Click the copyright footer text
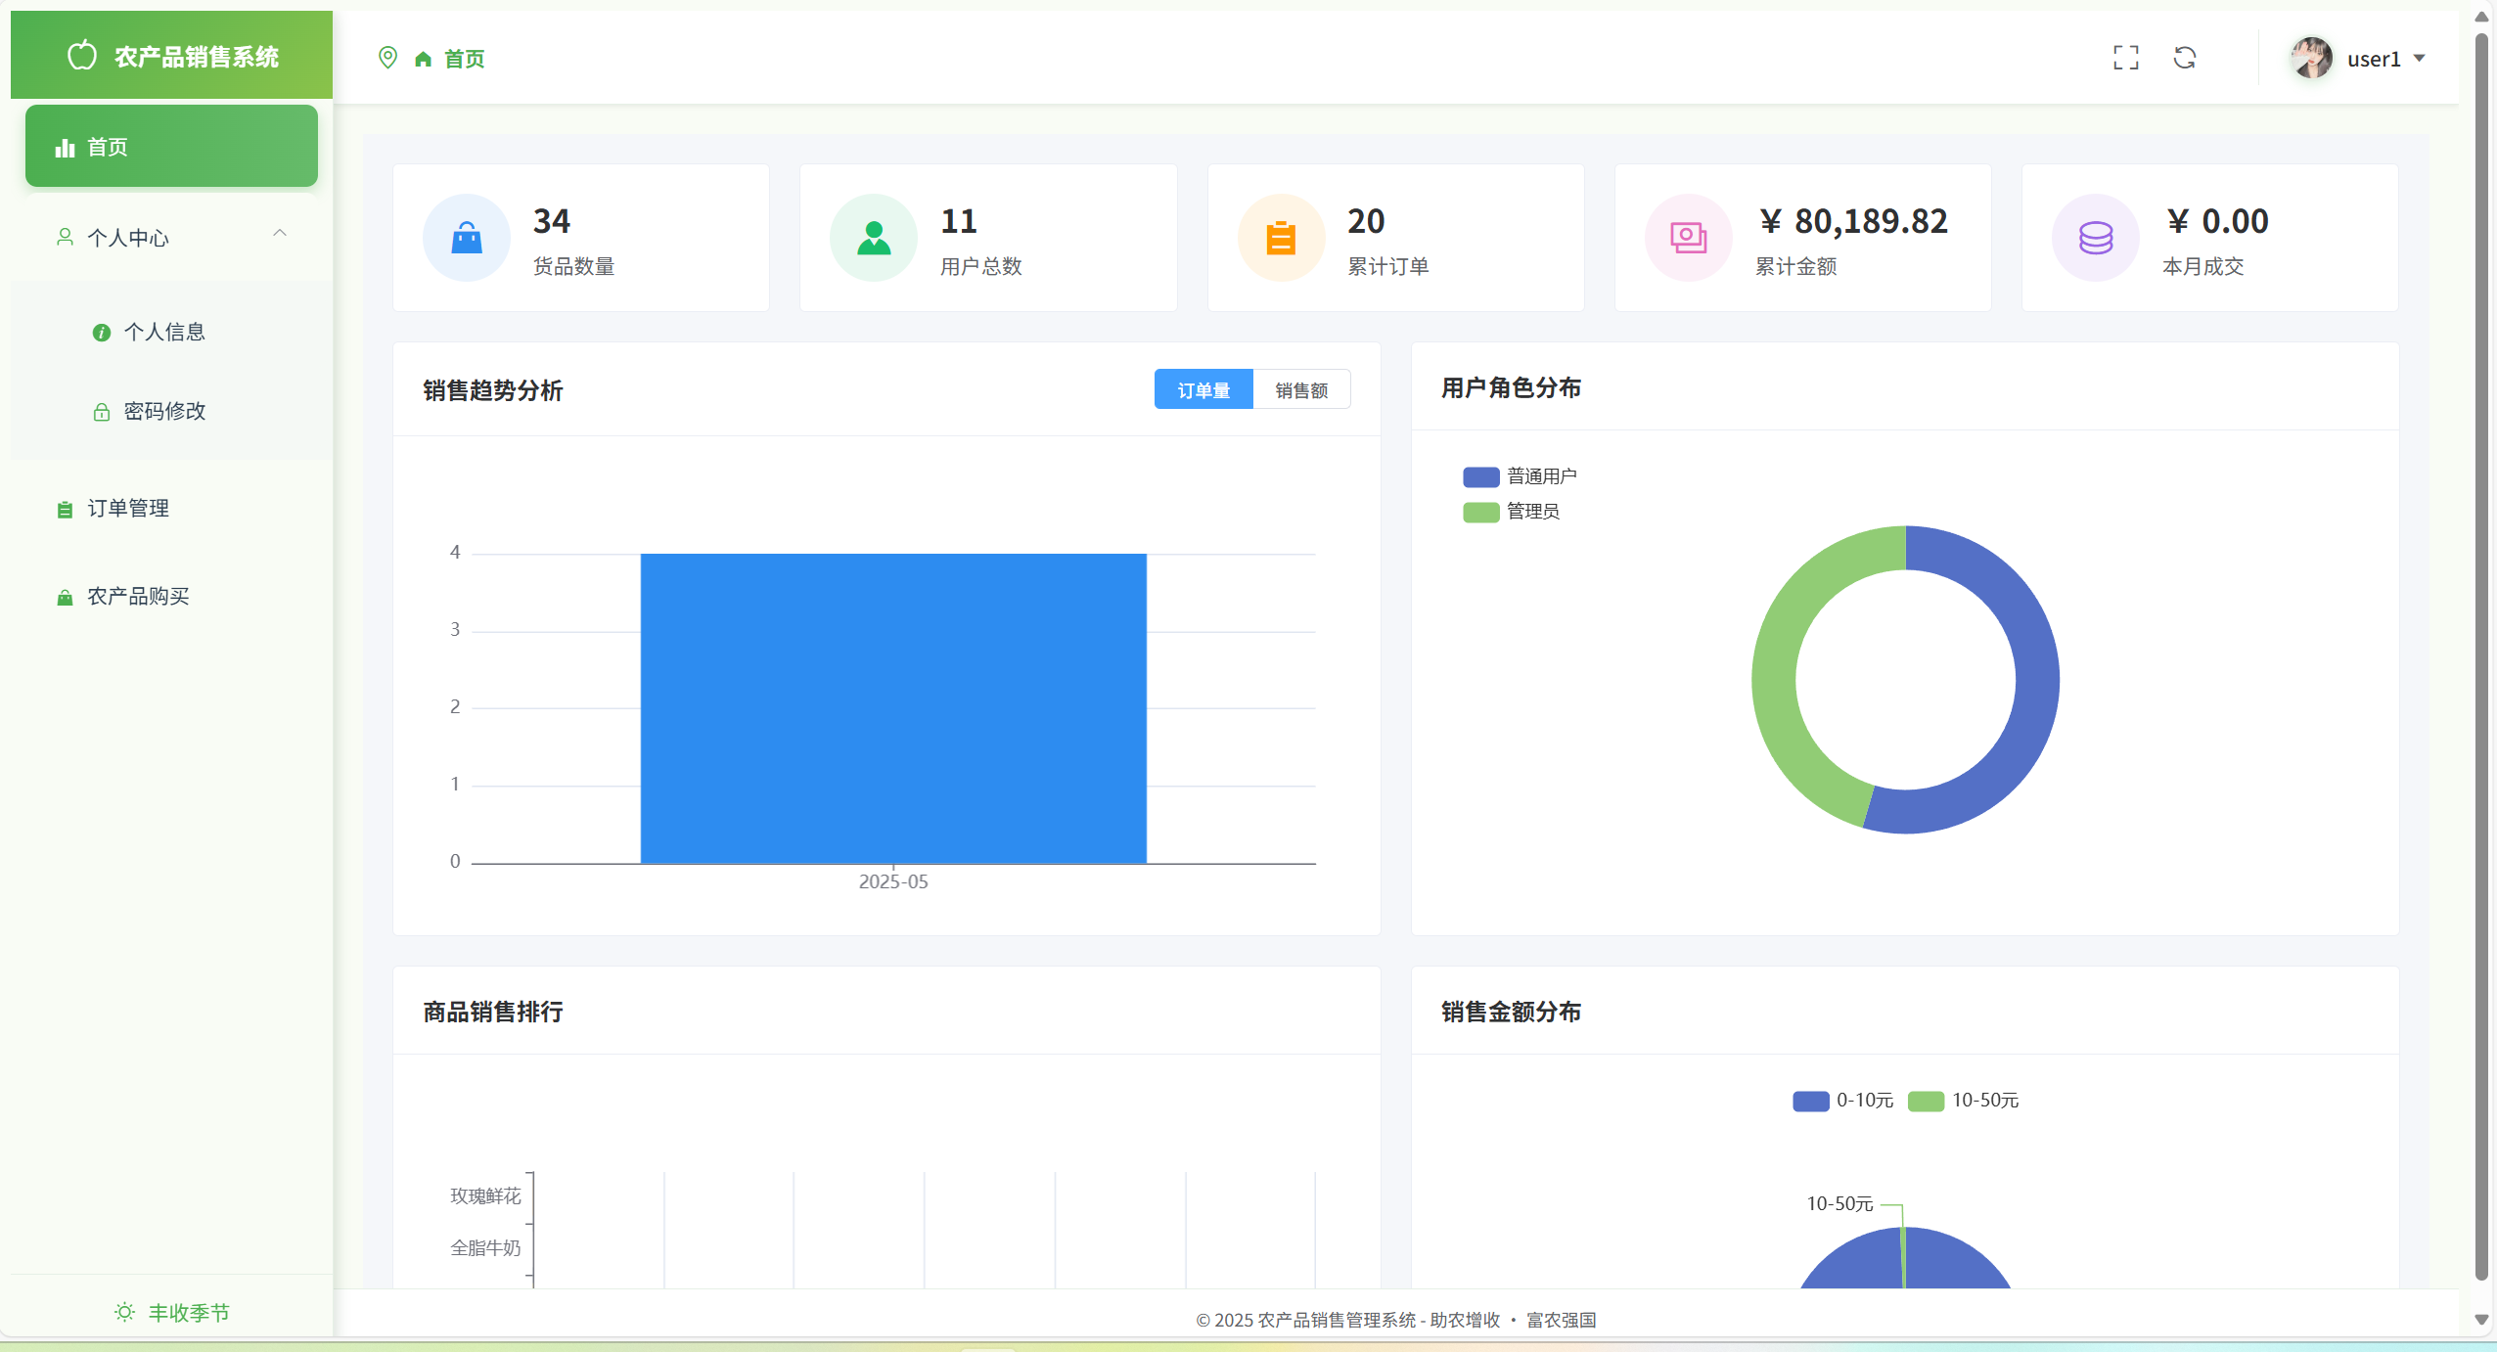The width and height of the screenshot is (2497, 1352). click(x=1396, y=1320)
